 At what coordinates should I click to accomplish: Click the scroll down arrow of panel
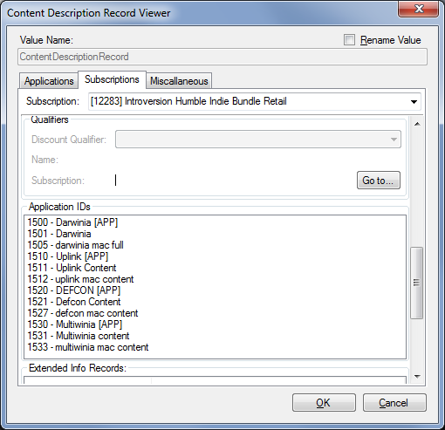(x=417, y=377)
